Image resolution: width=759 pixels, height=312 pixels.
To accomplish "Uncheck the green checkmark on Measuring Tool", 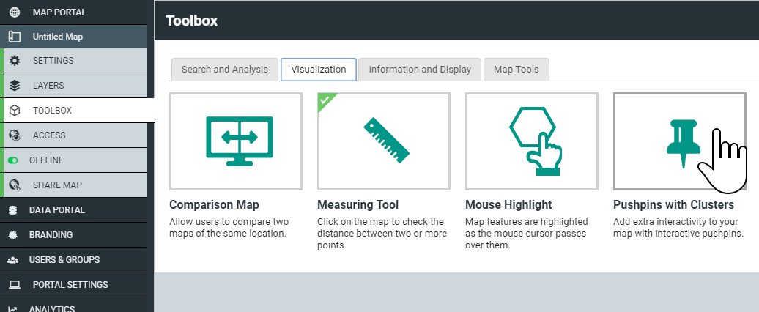I will pyautogui.click(x=325, y=100).
